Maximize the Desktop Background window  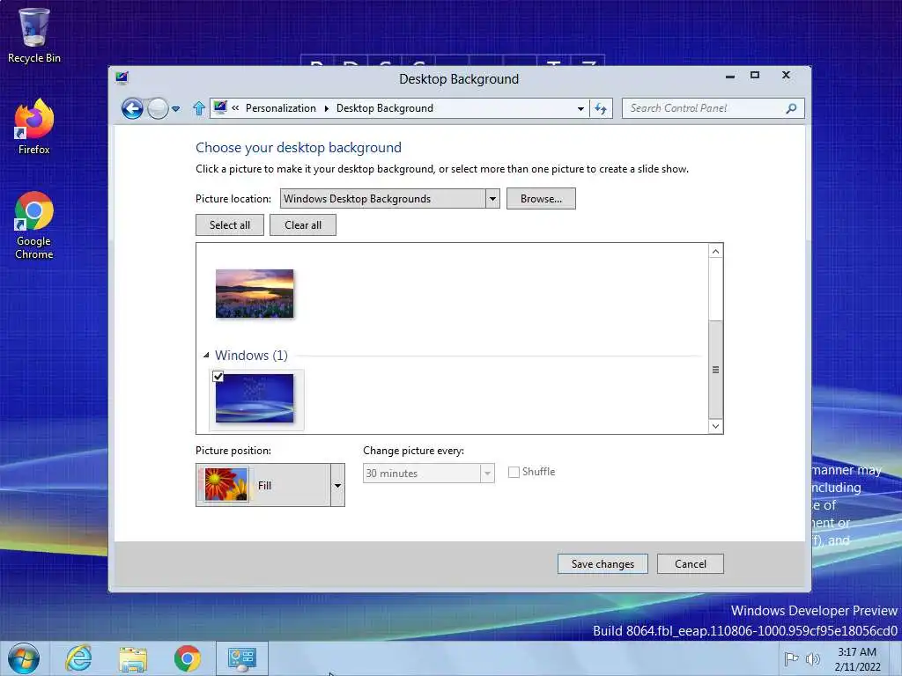click(x=755, y=76)
